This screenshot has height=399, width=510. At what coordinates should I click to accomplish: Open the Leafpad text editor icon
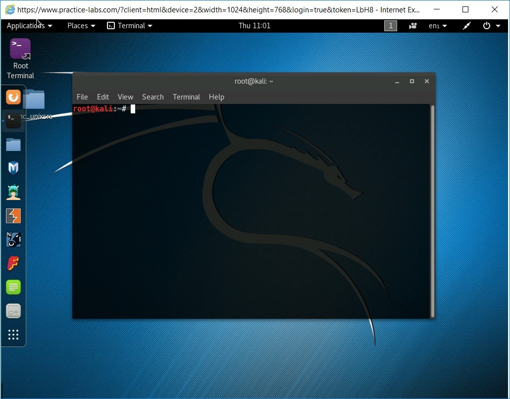pyautogui.click(x=13, y=287)
